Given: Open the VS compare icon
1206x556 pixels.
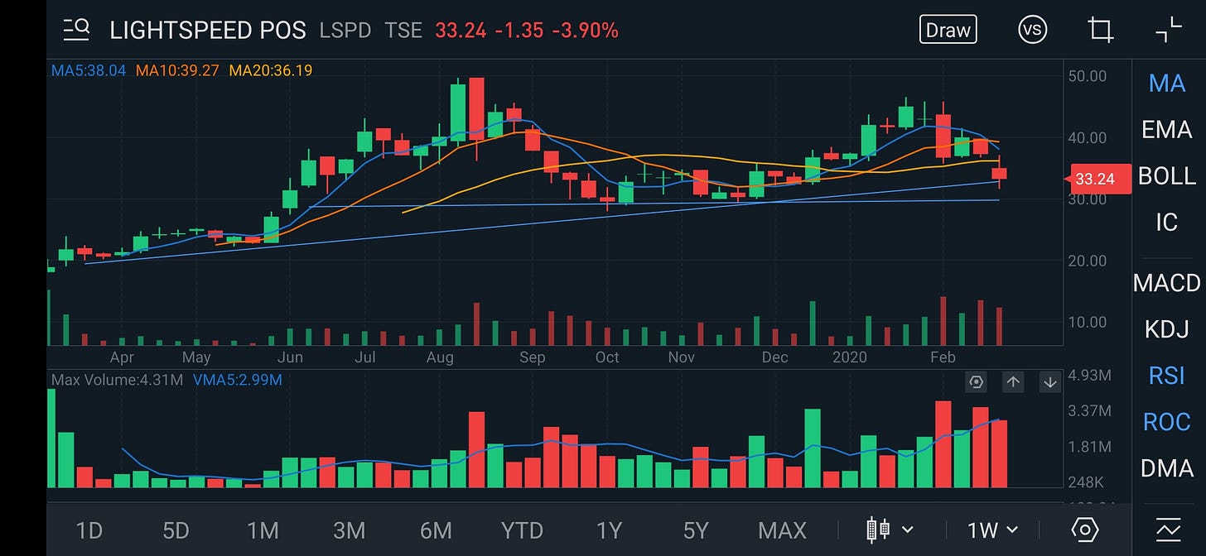Looking at the screenshot, I should [x=1032, y=30].
